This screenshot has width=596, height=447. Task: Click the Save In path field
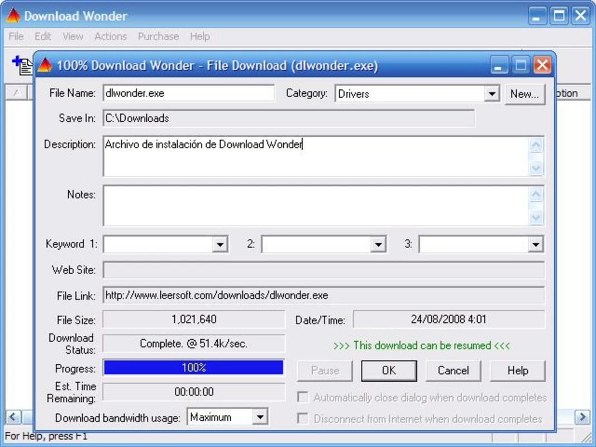click(288, 118)
